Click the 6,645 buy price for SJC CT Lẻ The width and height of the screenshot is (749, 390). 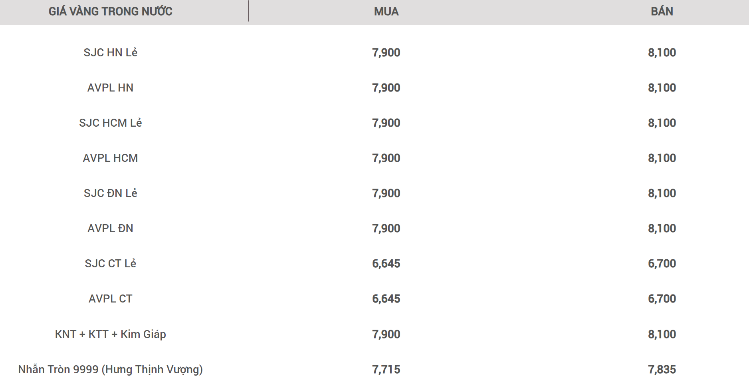point(386,263)
